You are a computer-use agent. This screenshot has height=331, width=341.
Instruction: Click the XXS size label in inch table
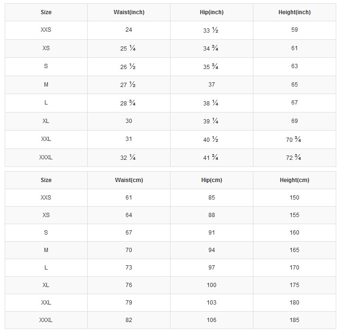[x=46, y=30]
